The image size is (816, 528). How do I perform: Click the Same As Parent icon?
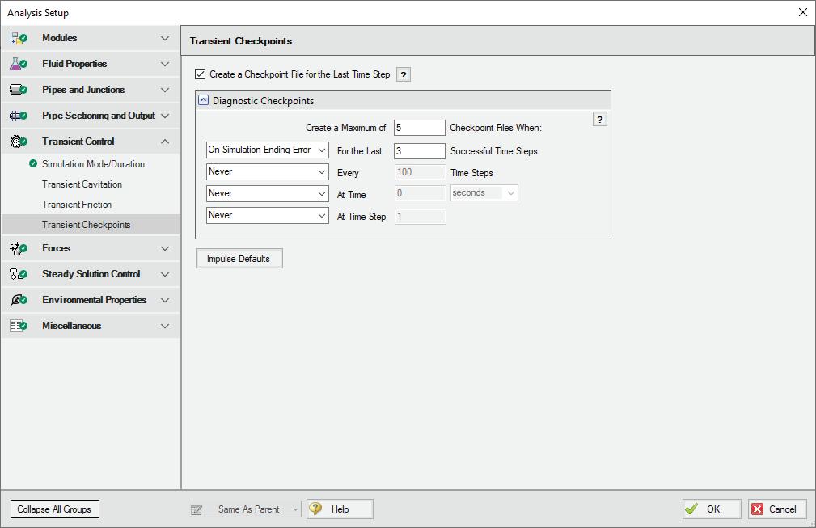(x=197, y=509)
